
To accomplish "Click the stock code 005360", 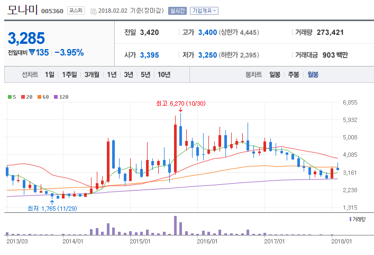I will (x=52, y=11).
